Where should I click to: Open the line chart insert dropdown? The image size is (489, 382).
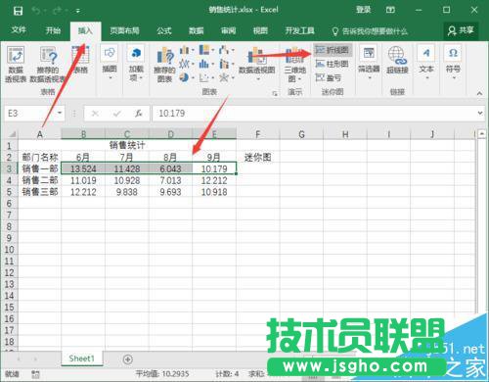tap(187, 64)
